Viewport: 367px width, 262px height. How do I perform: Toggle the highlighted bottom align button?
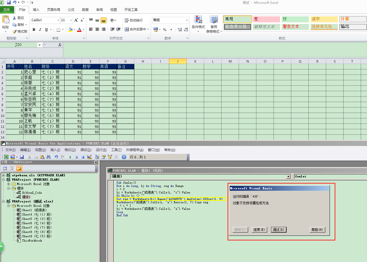104,20
